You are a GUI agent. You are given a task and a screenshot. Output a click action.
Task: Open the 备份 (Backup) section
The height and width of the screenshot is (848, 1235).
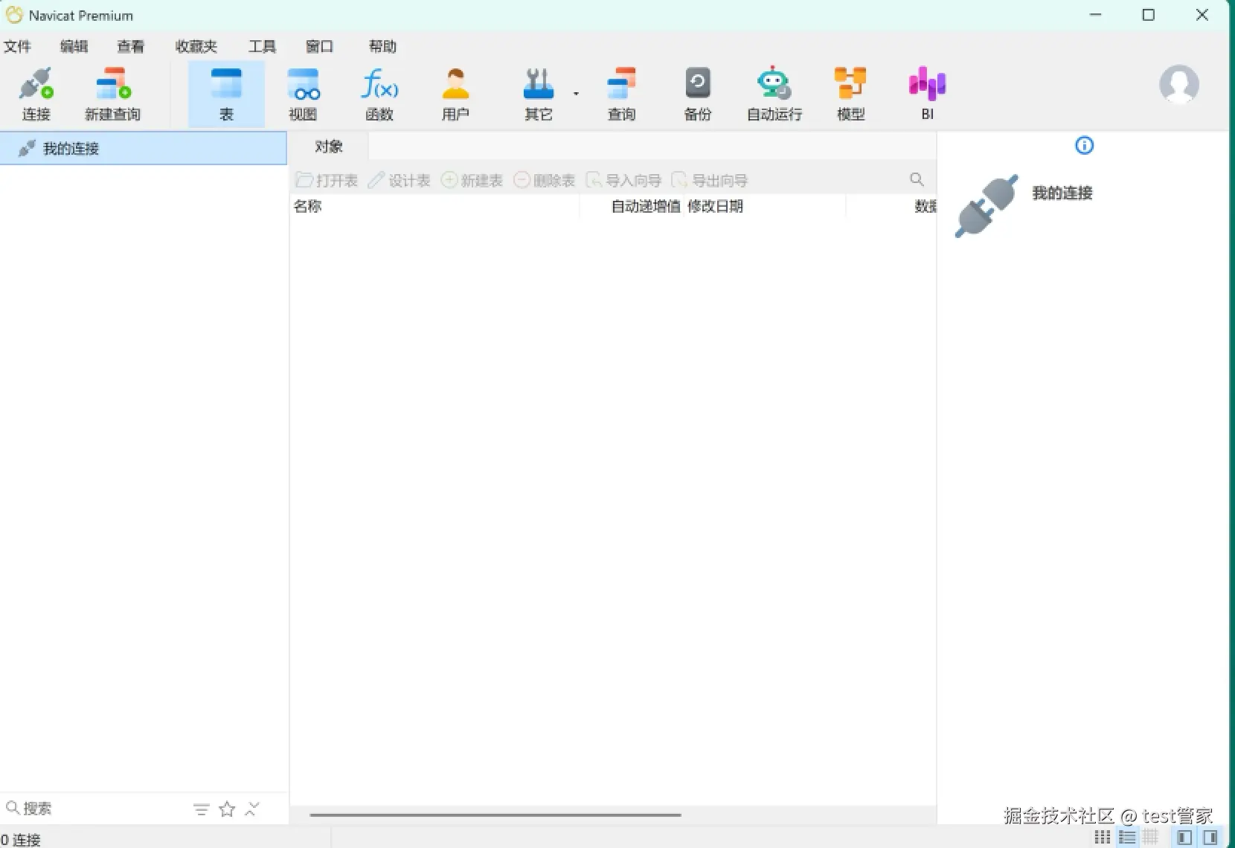(698, 92)
